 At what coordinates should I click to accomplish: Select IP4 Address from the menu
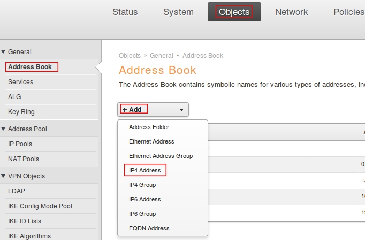click(x=145, y=170)
